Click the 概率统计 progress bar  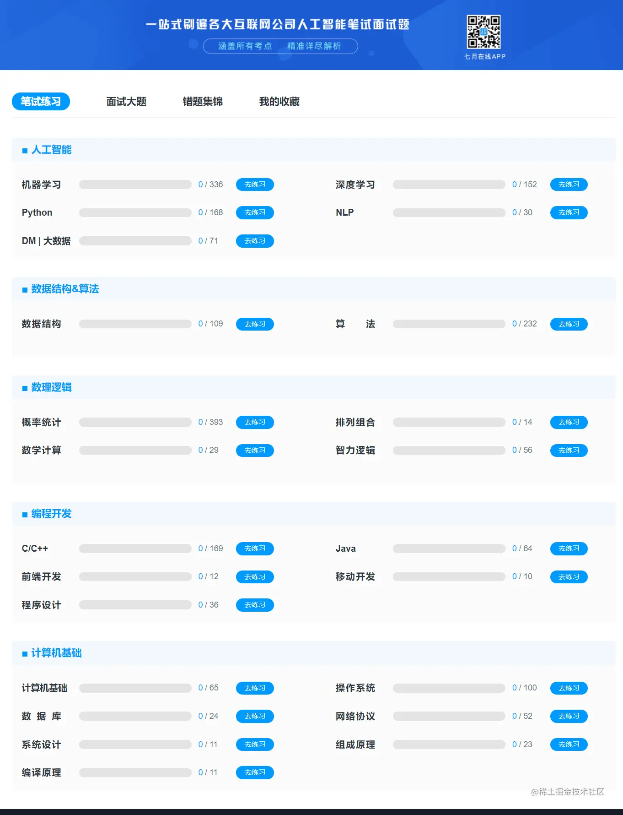[x=135, y=422]
